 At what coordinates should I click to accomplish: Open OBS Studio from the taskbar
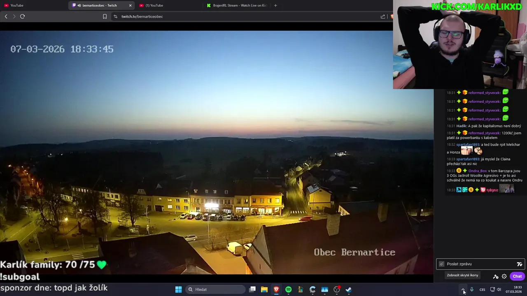[337, 289]
